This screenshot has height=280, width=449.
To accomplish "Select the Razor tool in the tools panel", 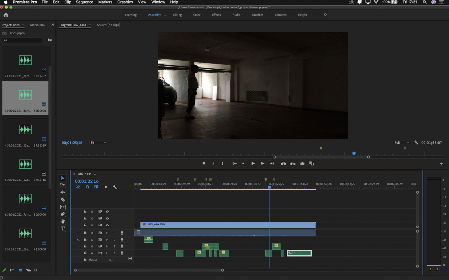I will coord(63,200).
